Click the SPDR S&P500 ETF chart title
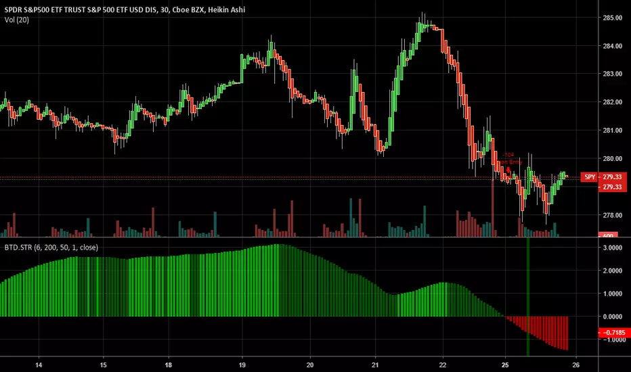 point(125,9)
